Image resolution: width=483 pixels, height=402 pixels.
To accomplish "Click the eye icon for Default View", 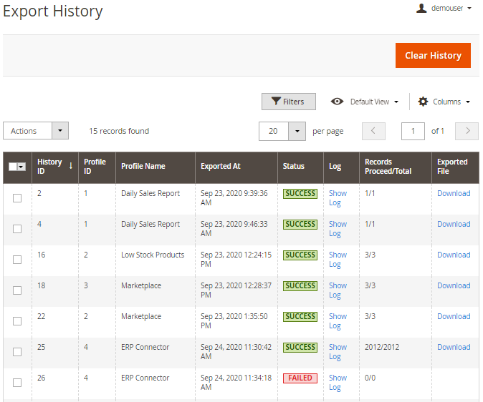I will (337, 102).
